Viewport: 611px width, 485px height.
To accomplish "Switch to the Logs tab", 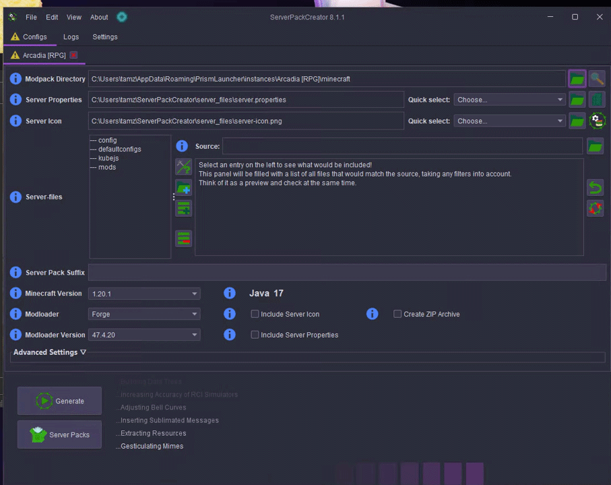I will point(71,36).
